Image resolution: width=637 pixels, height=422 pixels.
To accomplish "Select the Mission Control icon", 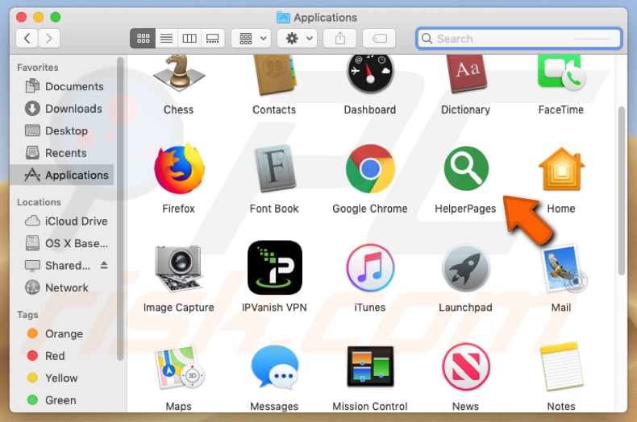I will coord(370,366).
